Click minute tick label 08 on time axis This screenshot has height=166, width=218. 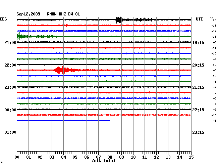click(110, 157)
